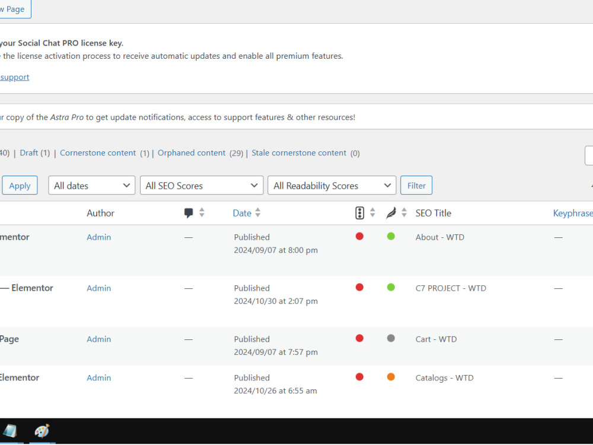
Task: Sort pages by the Date column header
Action: click(x=242, y=213)
